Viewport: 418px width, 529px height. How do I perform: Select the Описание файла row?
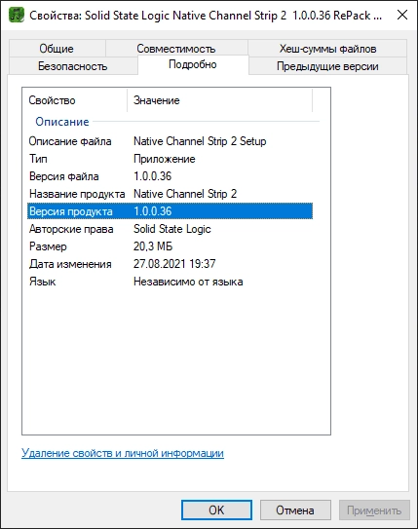click(x=171, y=141)
